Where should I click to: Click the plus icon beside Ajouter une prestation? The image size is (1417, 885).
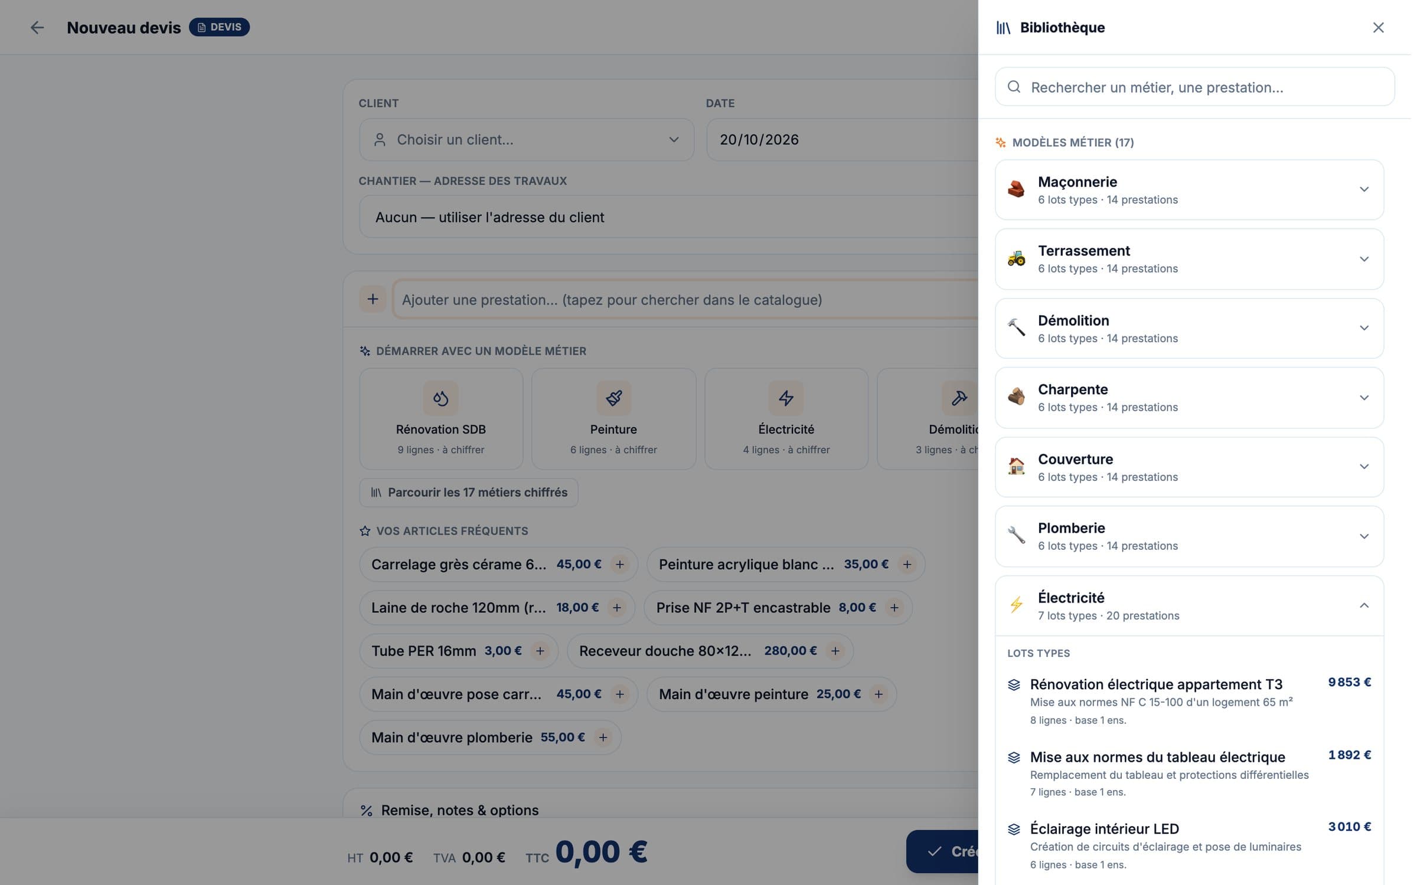(x=373, y=299)
